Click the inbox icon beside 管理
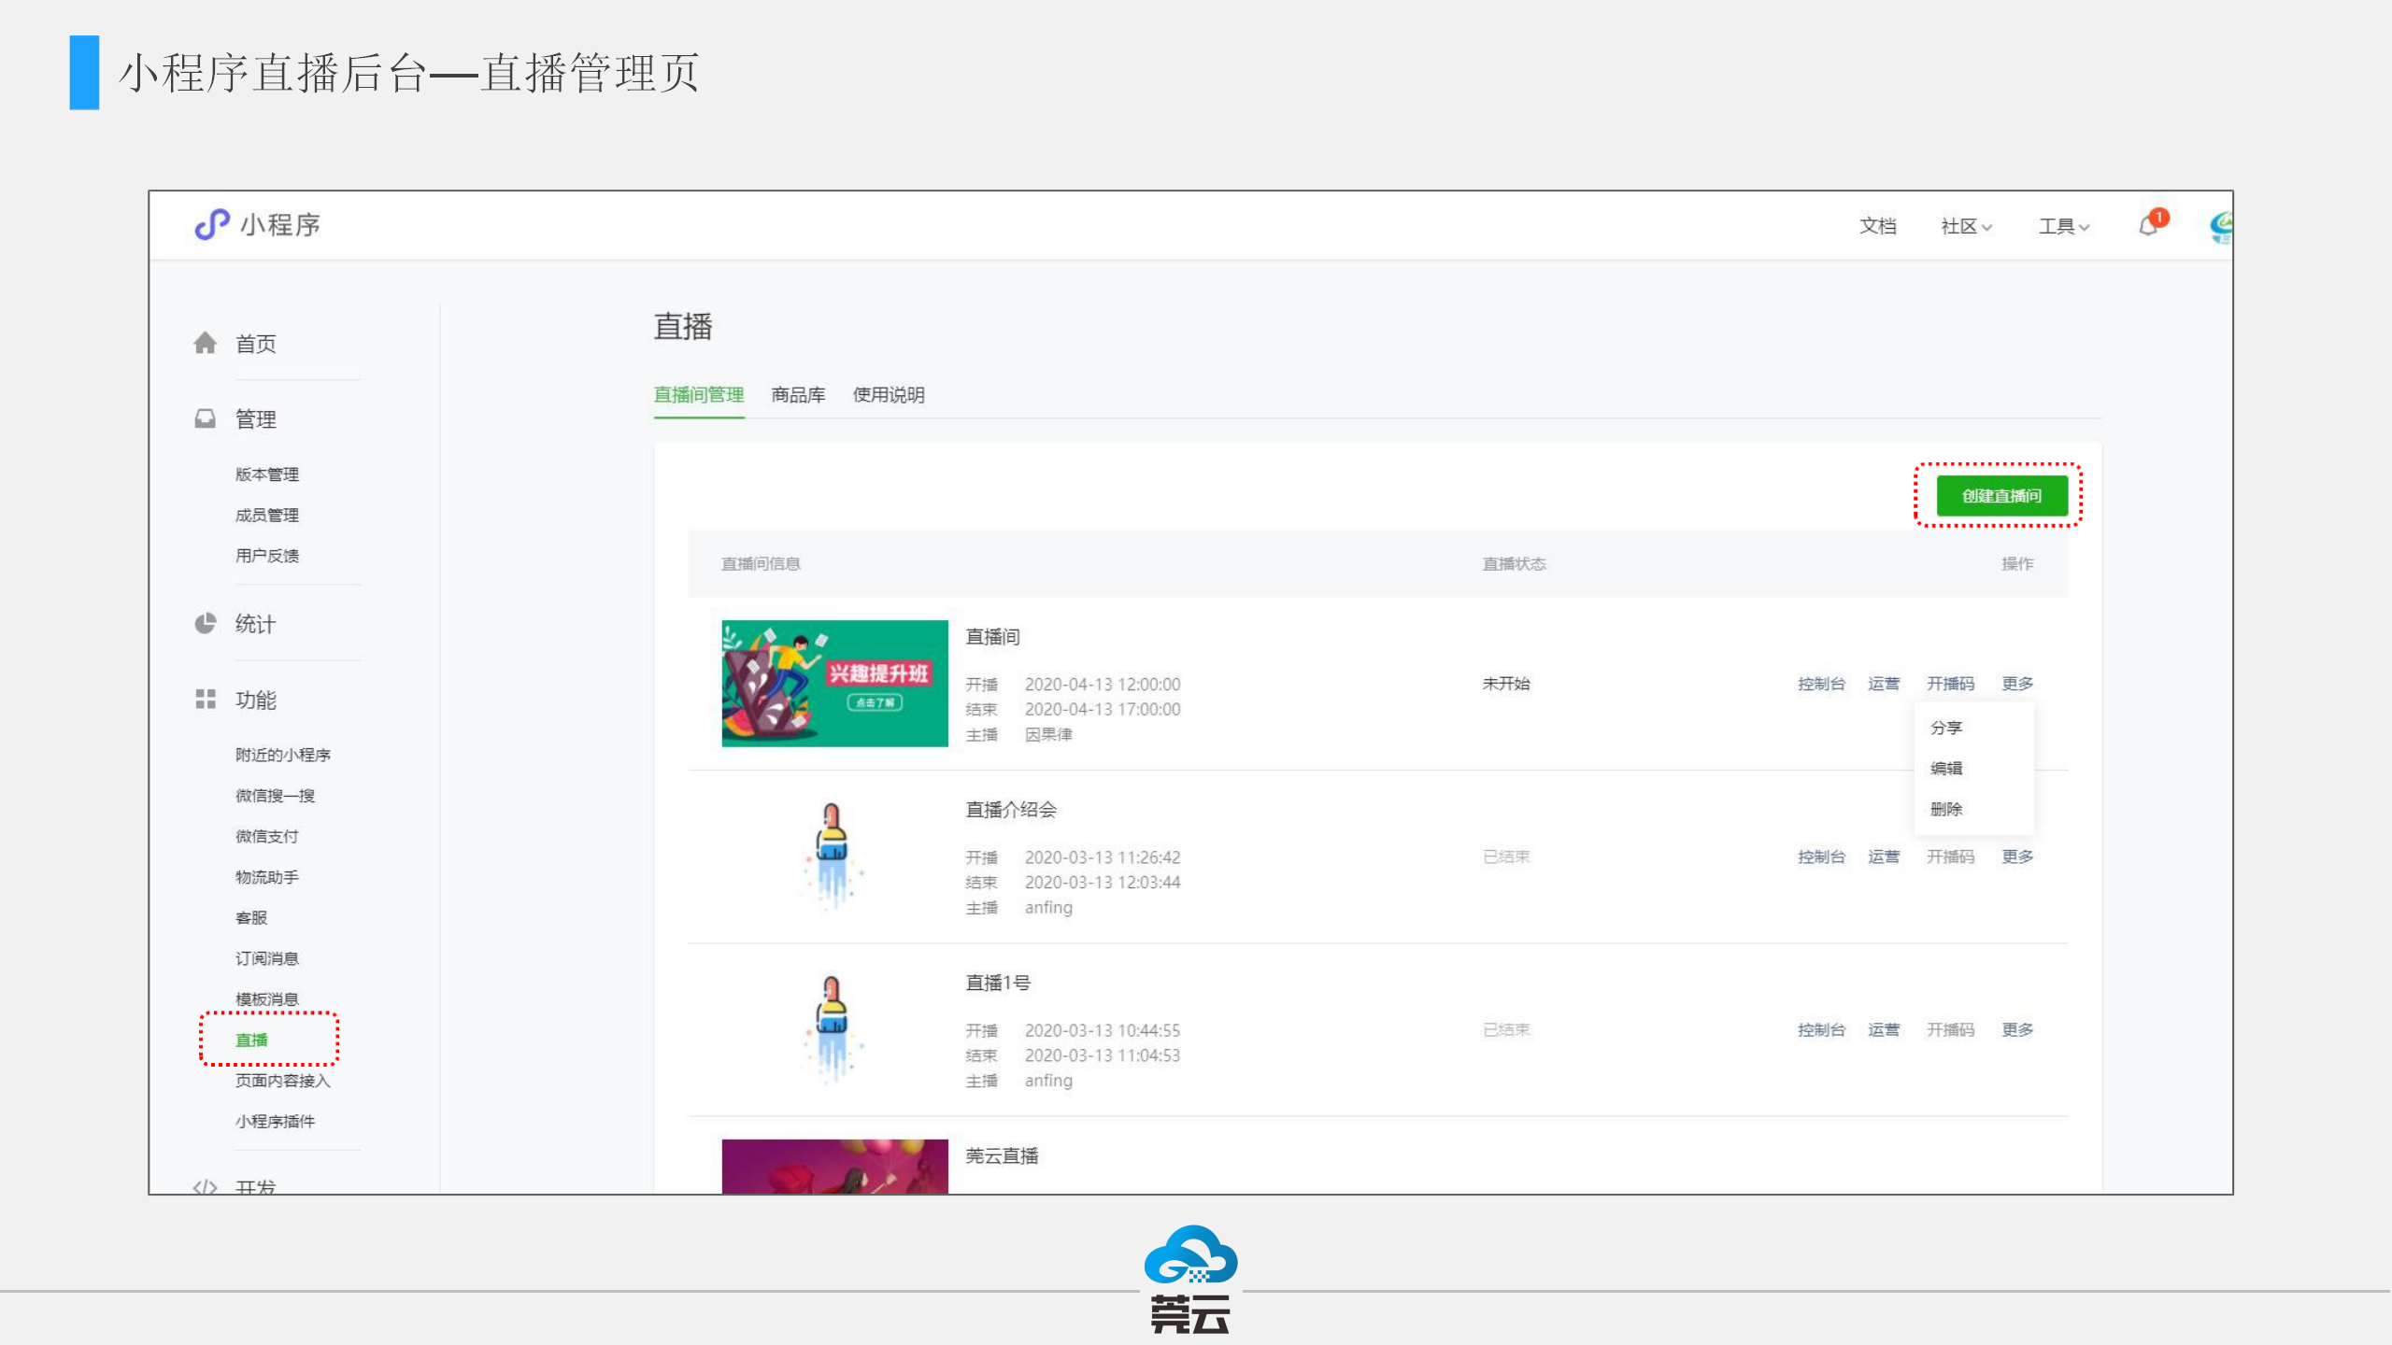Image resolution: width=2392 pixels, height=1345 pixels. tap(206, 418)
